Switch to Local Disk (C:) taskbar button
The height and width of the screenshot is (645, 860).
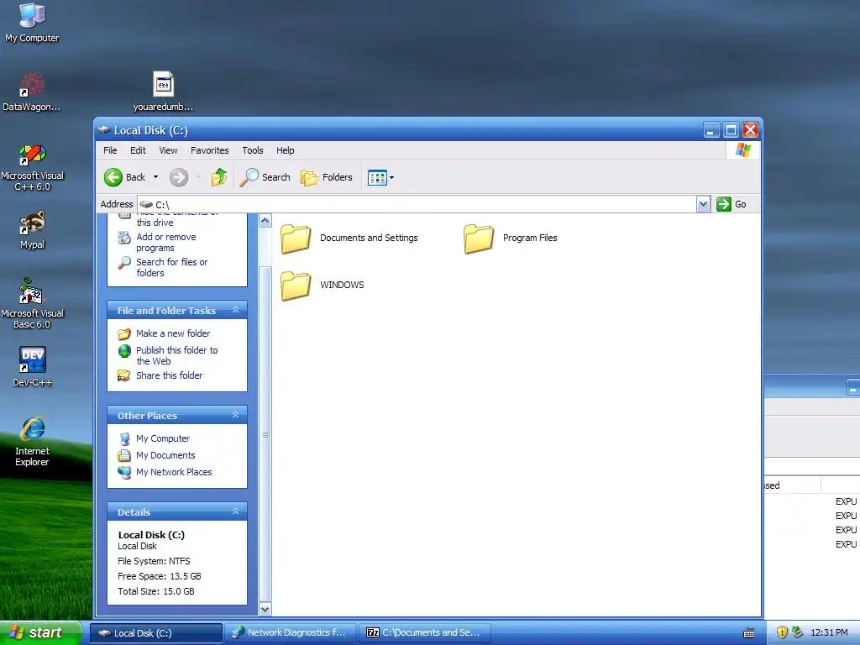155,633
